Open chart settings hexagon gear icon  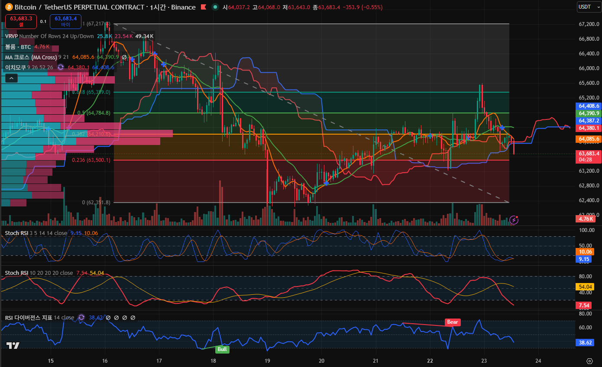click(589, 361)
